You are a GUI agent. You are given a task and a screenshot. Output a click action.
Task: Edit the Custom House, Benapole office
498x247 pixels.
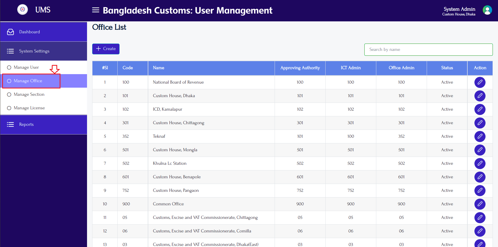point(480,177)
